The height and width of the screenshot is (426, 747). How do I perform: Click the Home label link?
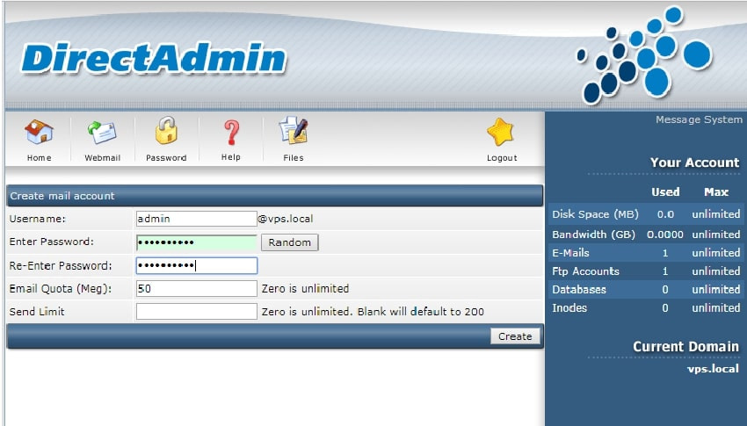[39, 158]
